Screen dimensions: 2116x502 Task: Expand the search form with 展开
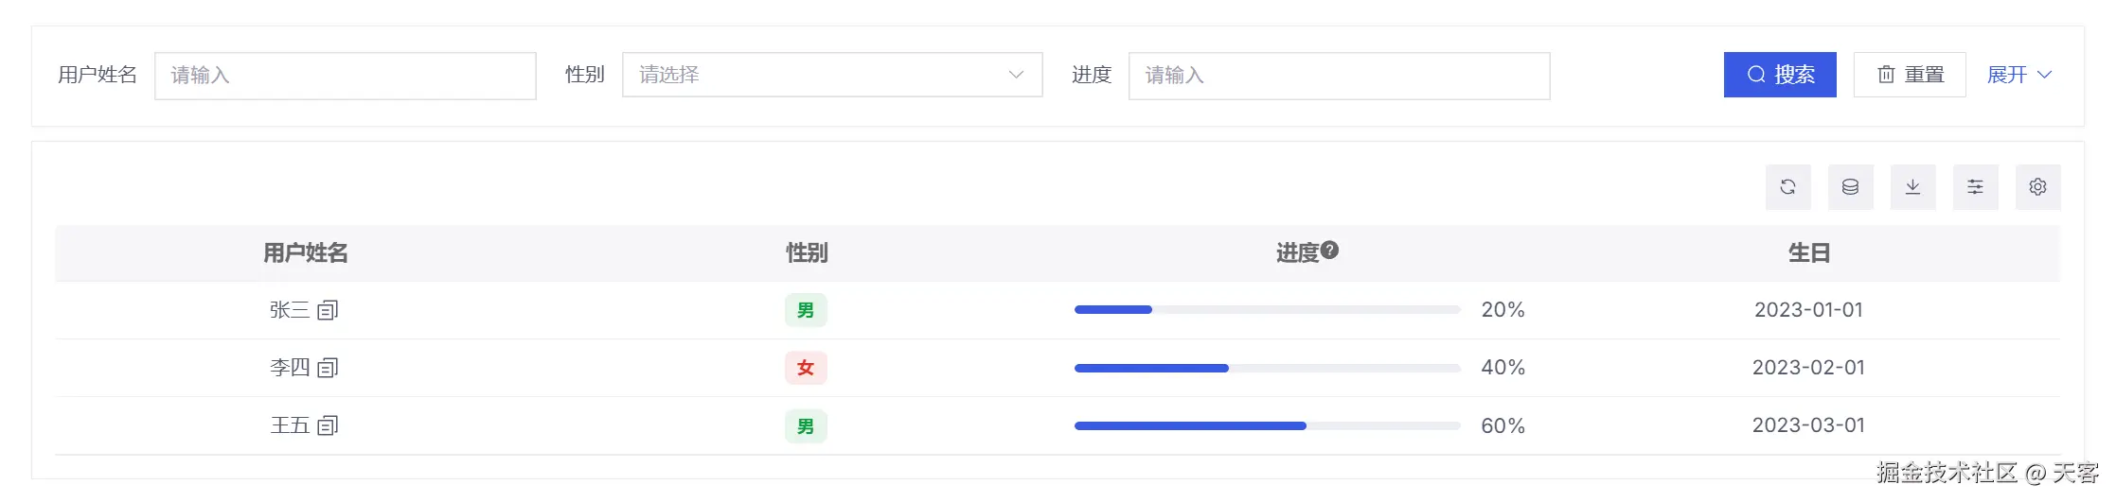[x=2018, y=75]
